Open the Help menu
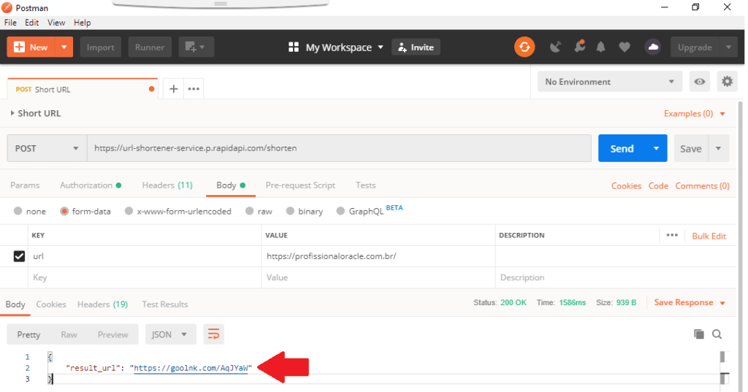Image resolution: width=748 pixels, height=392 pixels. point(82,23)
